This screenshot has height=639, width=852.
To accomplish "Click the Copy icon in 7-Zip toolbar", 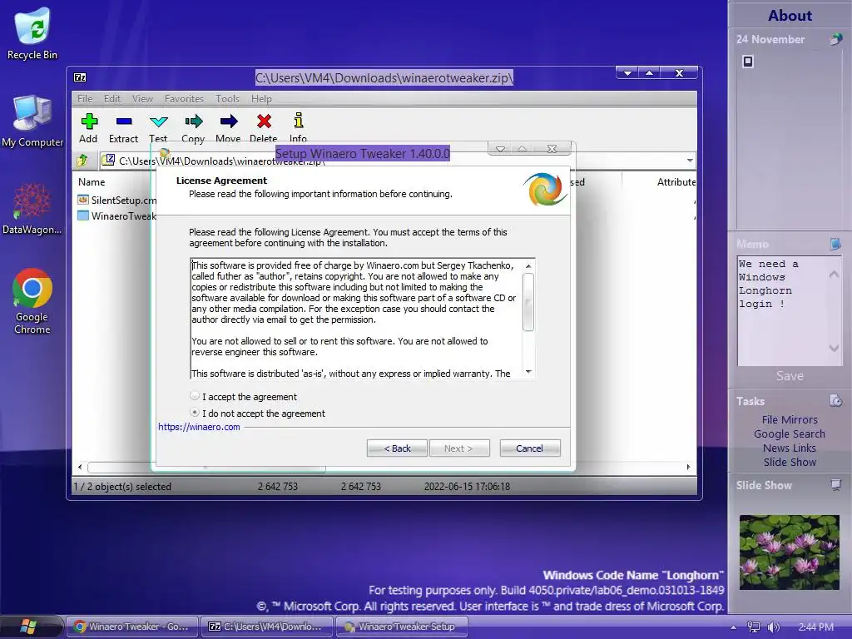I will [193, 121].
